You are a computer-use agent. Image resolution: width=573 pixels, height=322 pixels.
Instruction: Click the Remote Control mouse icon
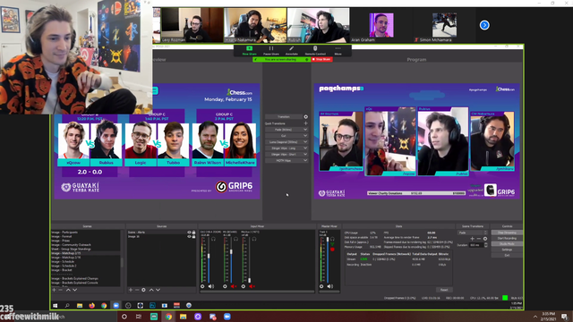click(x=315, y=48)
